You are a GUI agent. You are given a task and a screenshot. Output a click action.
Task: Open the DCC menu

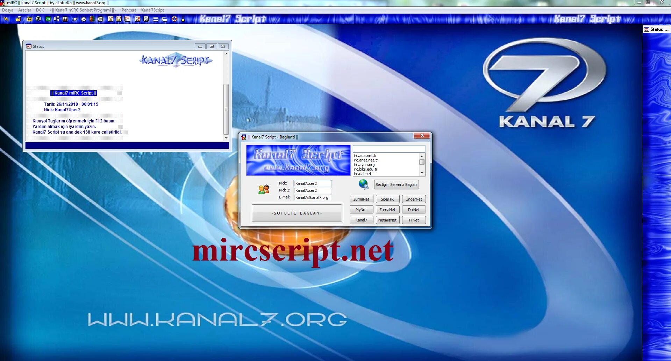[40, 10]
